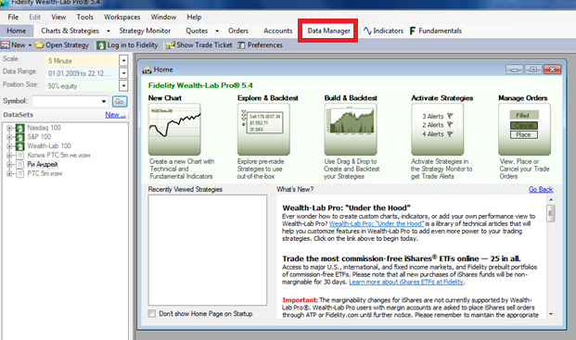Open the Scale dropdown showing 5 Minute
The width and height of the screenshot is (576, 340).
pyautogui.click(x=123, y=60)
